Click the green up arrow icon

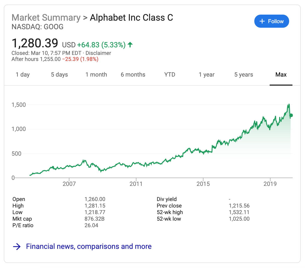130,45
